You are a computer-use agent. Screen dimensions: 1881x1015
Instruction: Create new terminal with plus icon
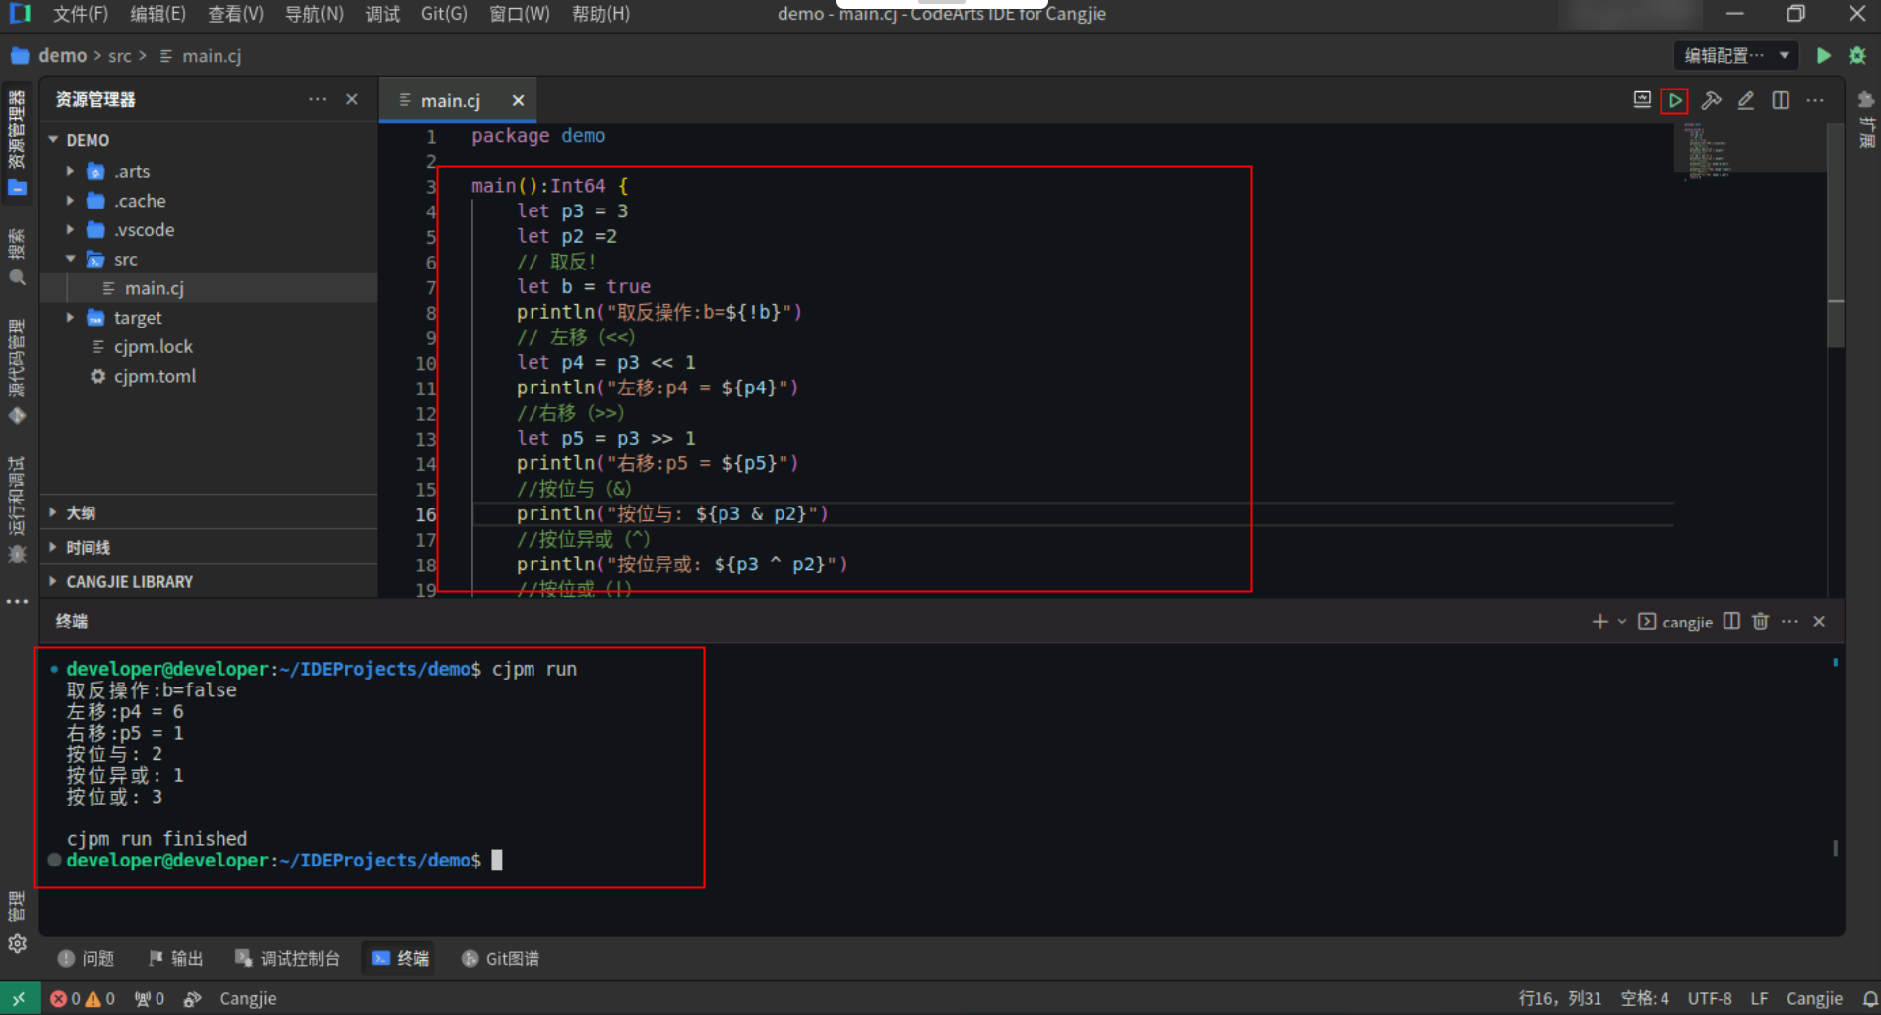coord(1599,622)
